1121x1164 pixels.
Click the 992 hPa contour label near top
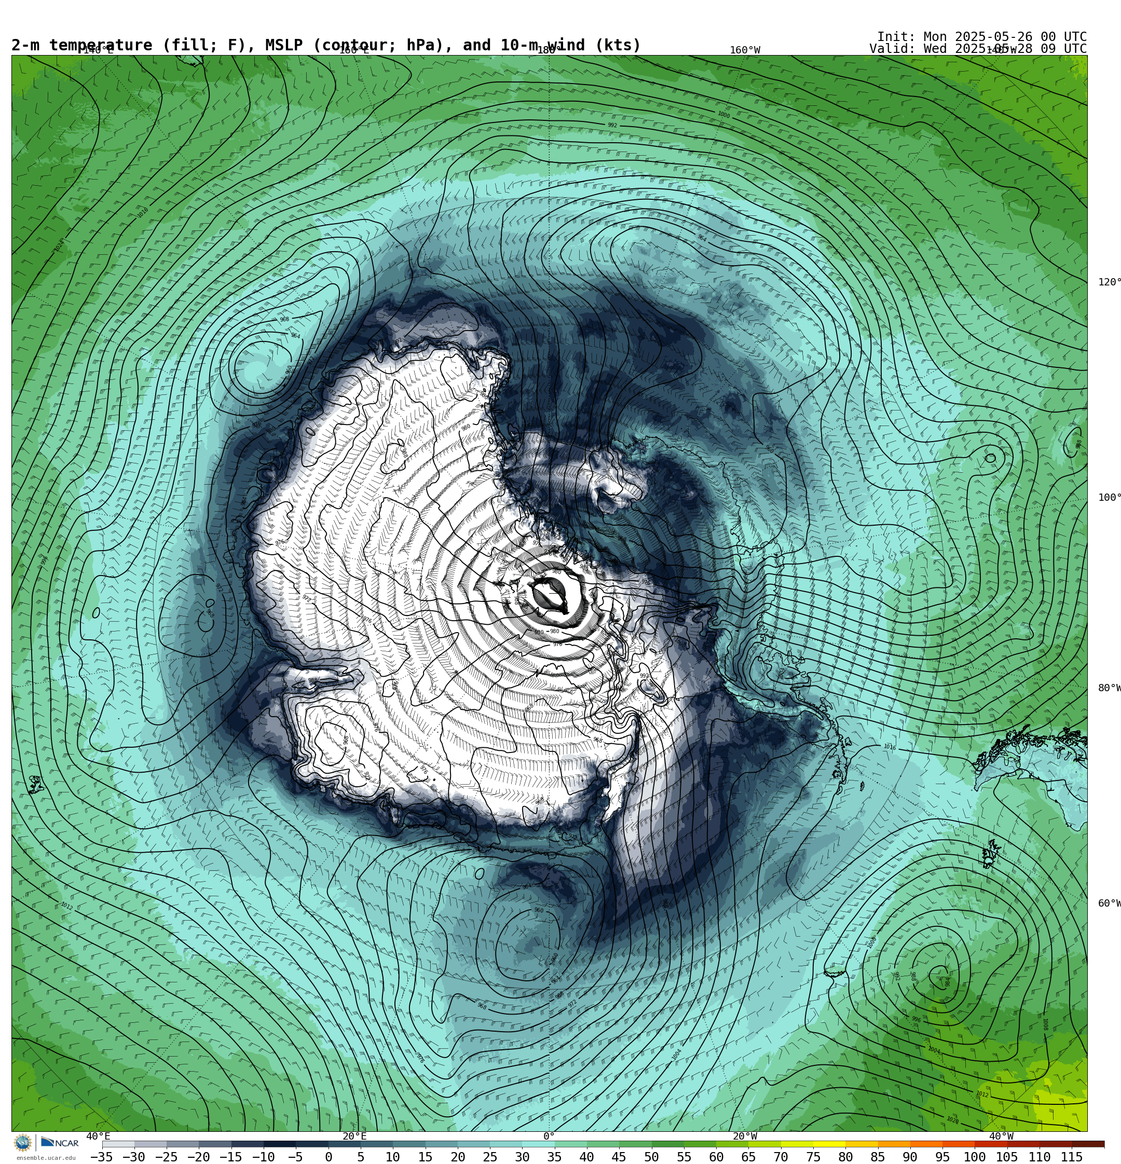coord(612,125)
